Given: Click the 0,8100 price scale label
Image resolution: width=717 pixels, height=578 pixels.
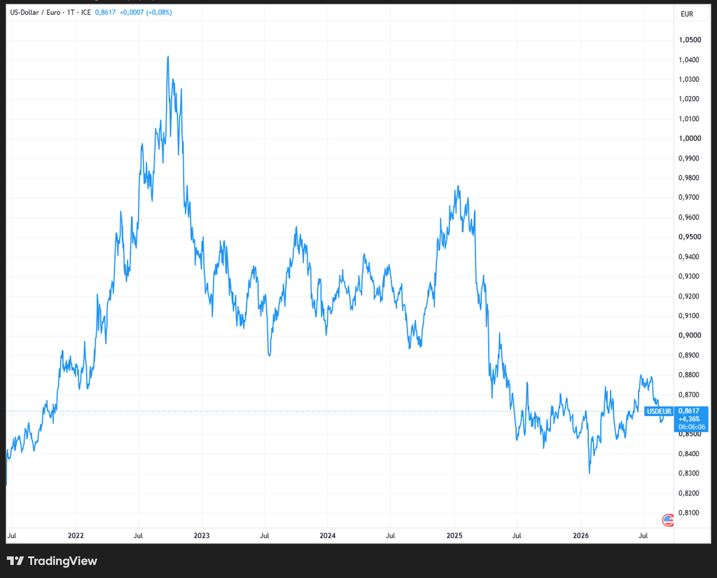Looking at the screenshot, I should tap(689, 513).
